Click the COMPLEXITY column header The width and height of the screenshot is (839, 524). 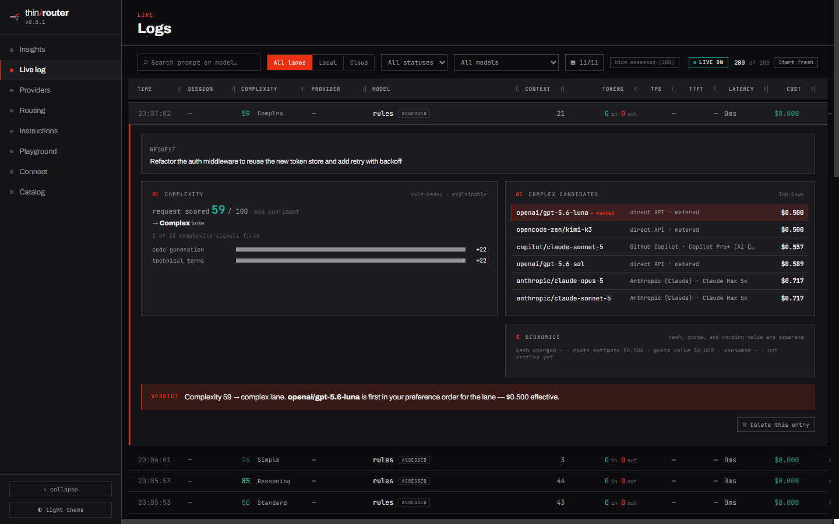[259, 89]
